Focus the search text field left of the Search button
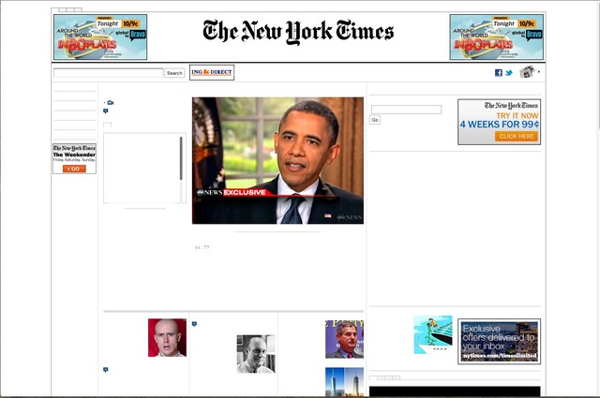 109,73
